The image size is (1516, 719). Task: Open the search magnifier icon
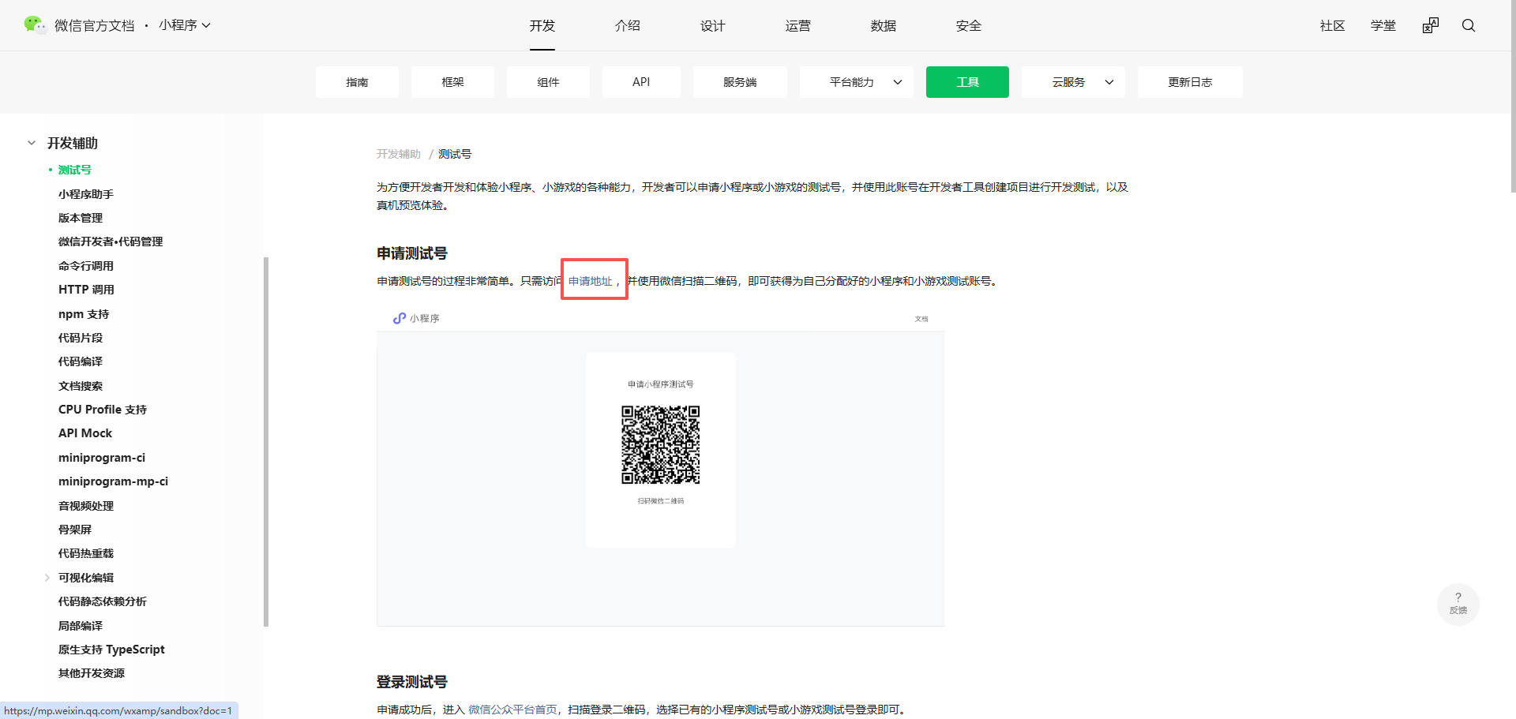(x=1469, y=25)
